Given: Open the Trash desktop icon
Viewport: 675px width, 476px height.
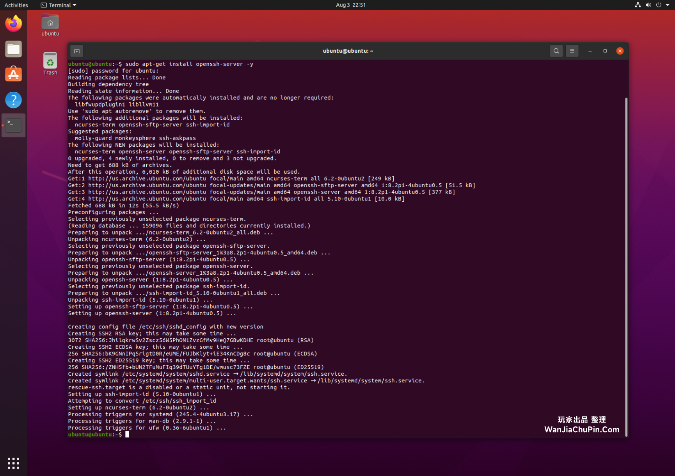Looking at the screenshot, I should pyautogui.click(x=50, y=63).
